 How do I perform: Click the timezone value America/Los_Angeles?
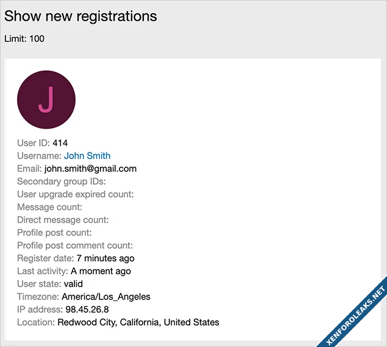point(106,297)
